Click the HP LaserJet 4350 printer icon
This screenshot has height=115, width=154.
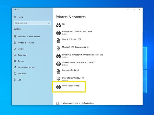pyautogui.click(x=59, y=33)
